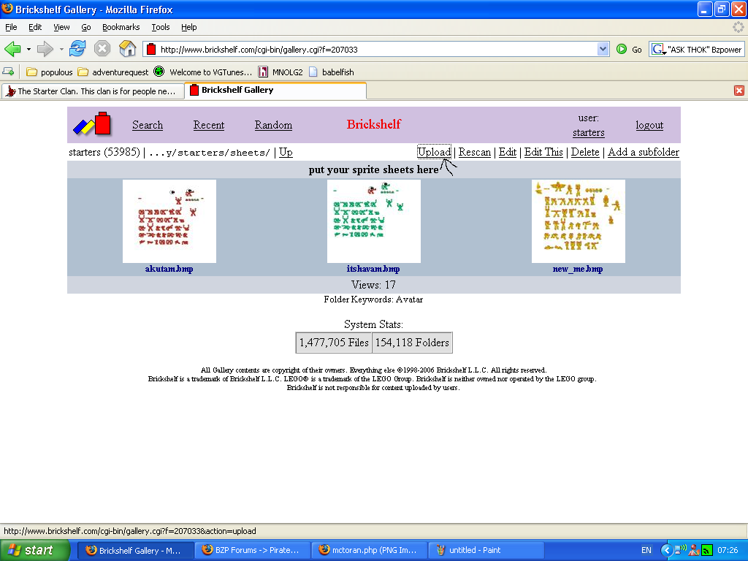Click the red Brickshelf title link
Image resolution: width=748 pixels, height=561 pixels.
pos(373,124)
